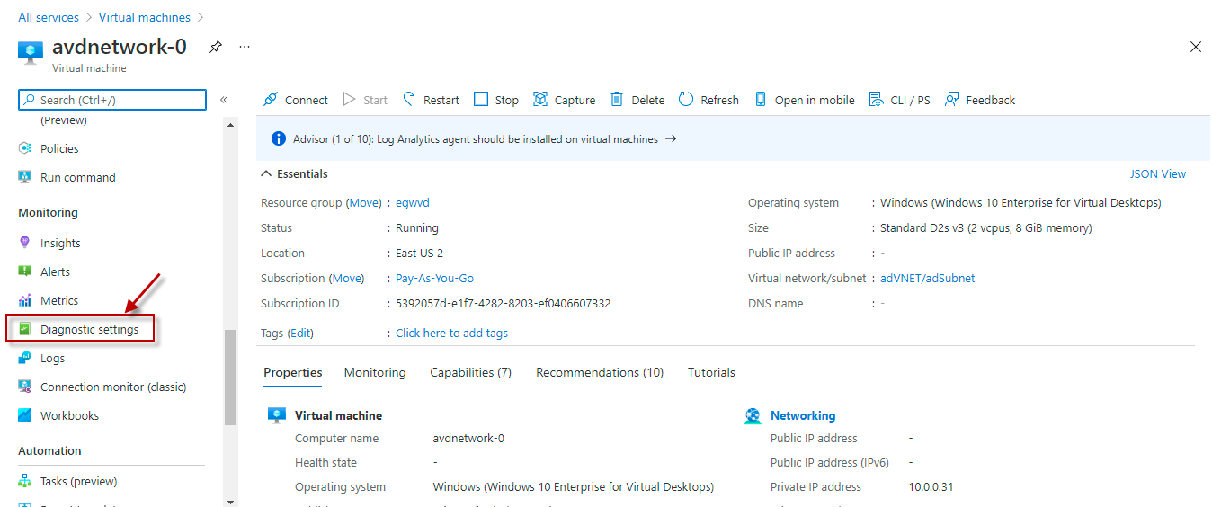Click the East US 2 location text
This screenshot has width=1212, height=507.
pos(419,253)
